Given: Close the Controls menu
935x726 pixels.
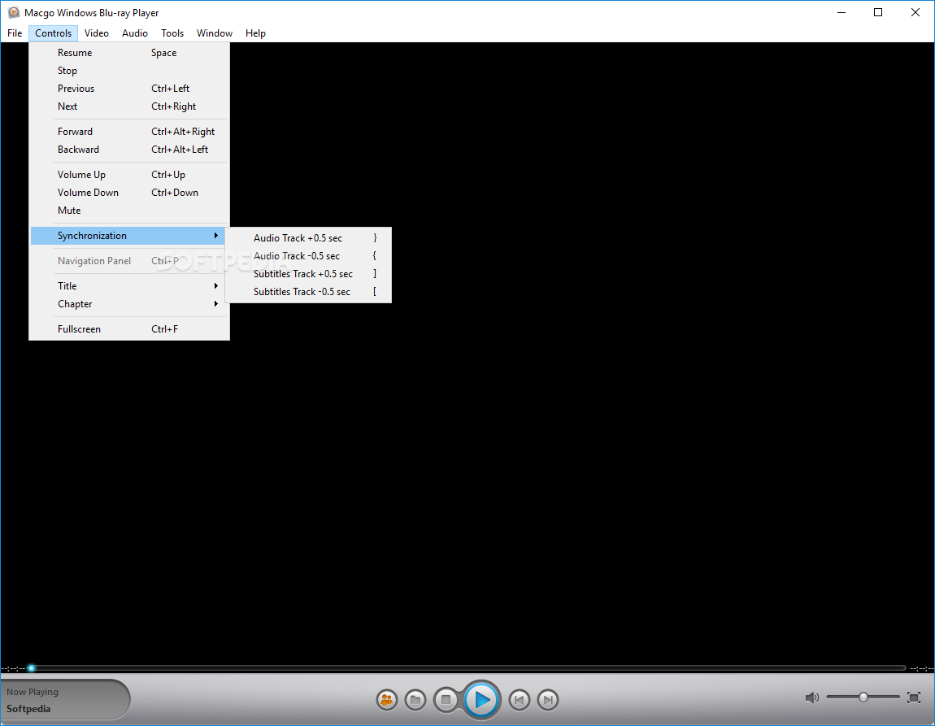Looking at the screenshot, I should (53, 33).
